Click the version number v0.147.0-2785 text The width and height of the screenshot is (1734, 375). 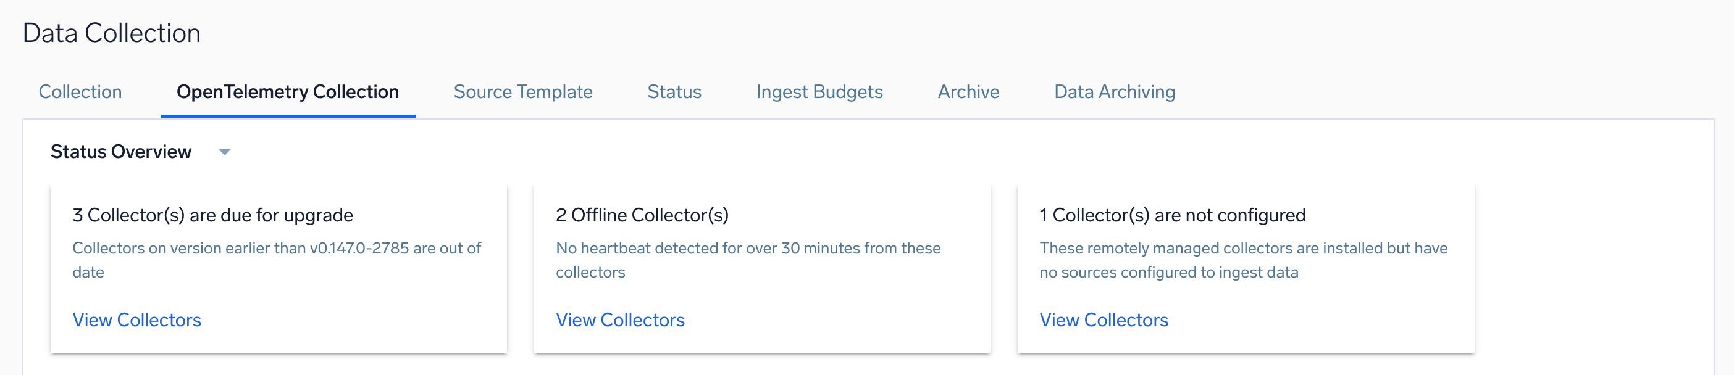coord(359,249)
